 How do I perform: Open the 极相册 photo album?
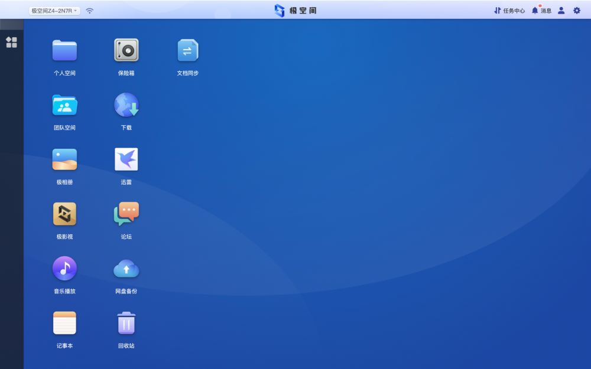click(64, 159)
